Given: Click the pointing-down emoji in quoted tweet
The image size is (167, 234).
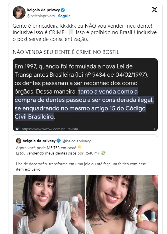Looking at the screenshot, I should [80, 148].
